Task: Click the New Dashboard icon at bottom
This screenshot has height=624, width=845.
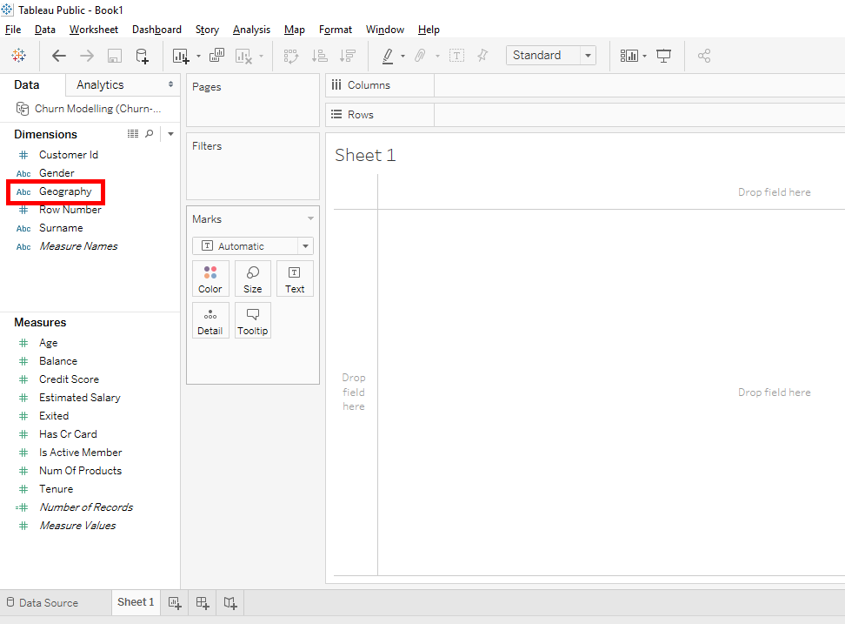Action: 203,602
